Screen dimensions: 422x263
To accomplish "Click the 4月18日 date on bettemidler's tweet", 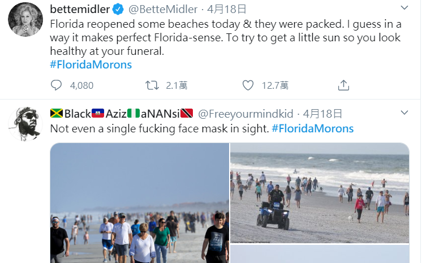I will point(226,9).
